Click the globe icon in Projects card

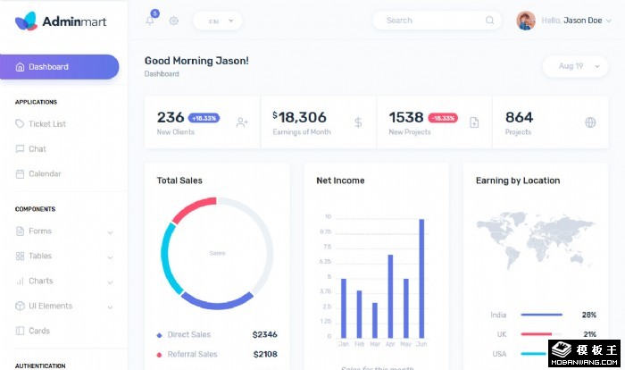pyautogui.click(x=590, y=122)
